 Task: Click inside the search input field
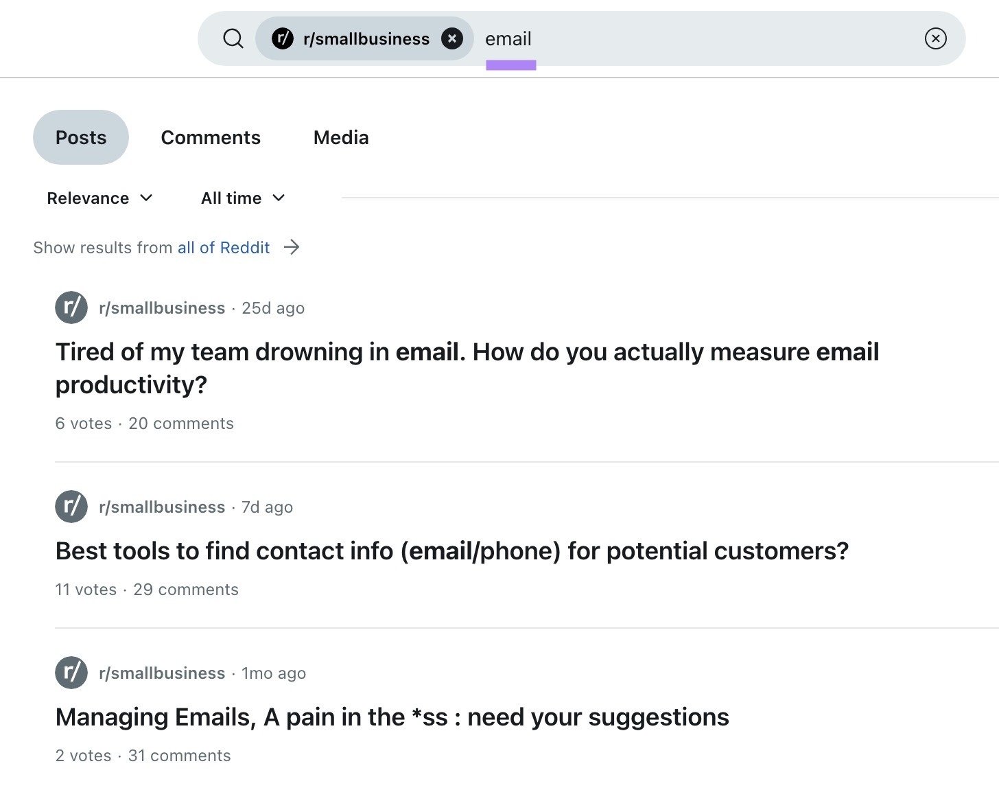pos(618,38)
